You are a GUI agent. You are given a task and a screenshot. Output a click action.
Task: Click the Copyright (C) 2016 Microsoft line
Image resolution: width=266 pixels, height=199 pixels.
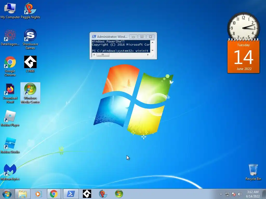pyautogui.click(x=121, y=45)
